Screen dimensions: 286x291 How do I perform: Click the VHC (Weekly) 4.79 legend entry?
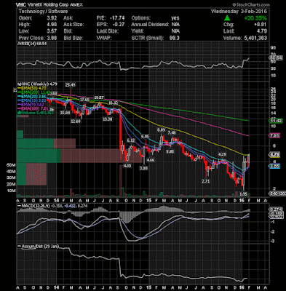(38, 84)
